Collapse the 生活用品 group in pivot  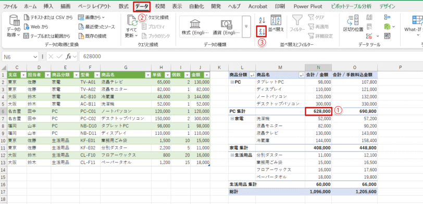232,155
